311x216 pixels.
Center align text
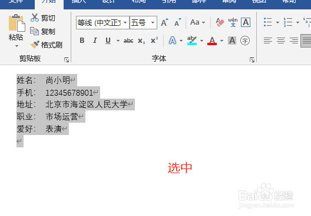click(281, 41)
